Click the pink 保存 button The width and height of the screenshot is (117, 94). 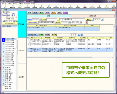coord(47,13)
